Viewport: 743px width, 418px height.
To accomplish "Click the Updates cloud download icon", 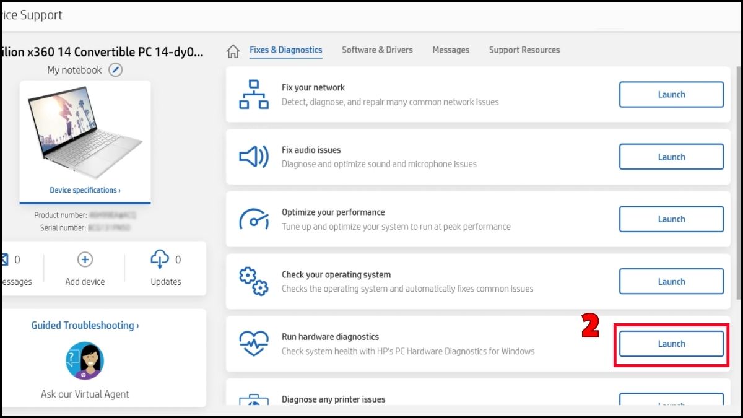I will (160, 259).
